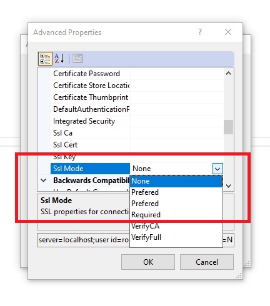Choose None in the Ssl Mode list
Viewport: 270px width, 306px height.
(176, 181)
